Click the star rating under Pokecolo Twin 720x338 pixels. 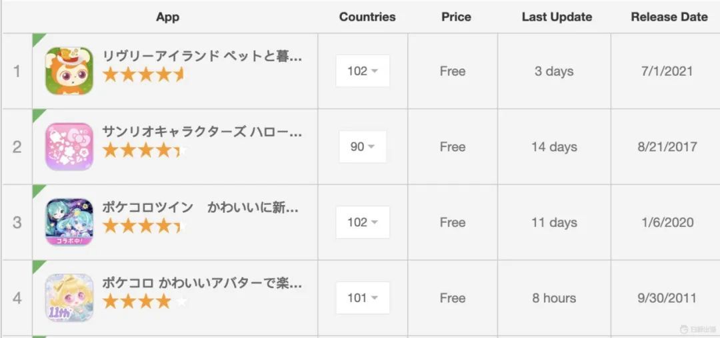(x=145, y=226)
